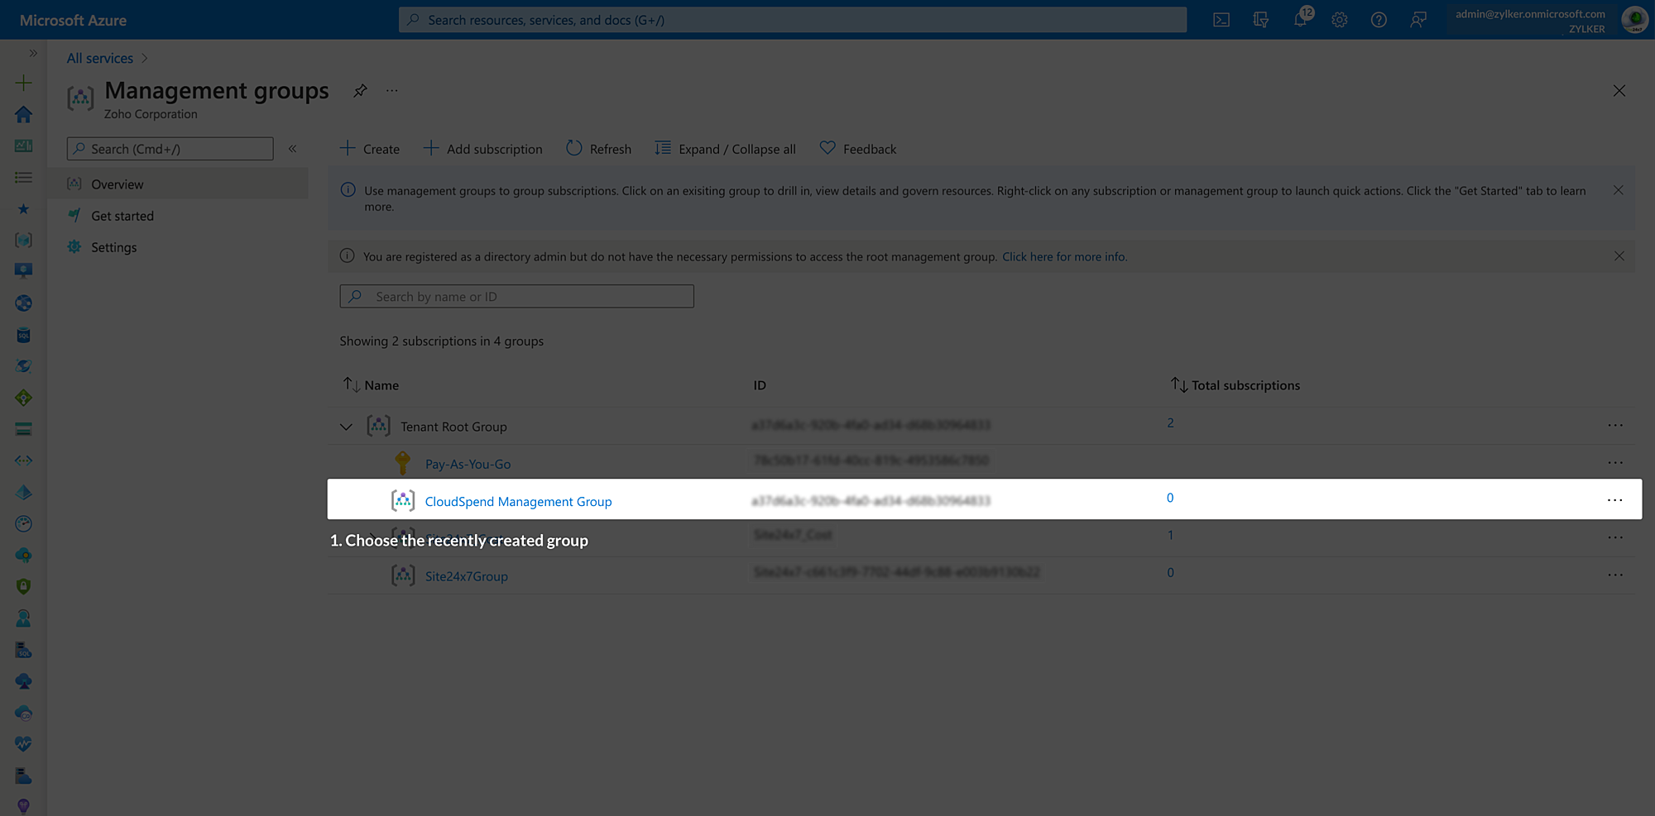Collapse the search pane with double chevron
Image resolution: width=1655 pixels, height=816 pixels.
tap(292, 149)
